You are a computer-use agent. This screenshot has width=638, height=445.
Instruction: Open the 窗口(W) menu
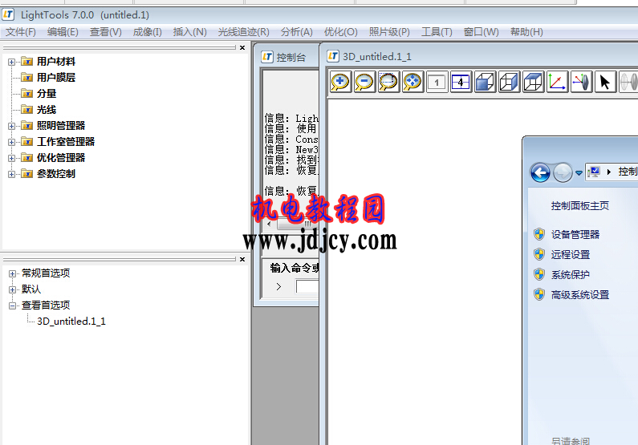pos(481,32)
